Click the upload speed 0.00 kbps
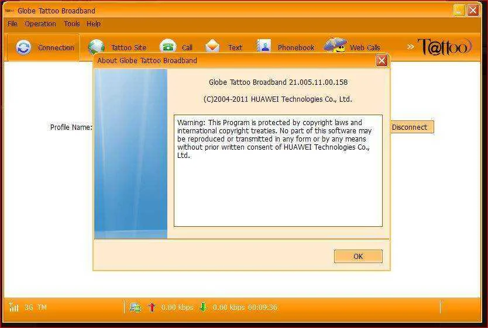 click(x=177, y=308)
